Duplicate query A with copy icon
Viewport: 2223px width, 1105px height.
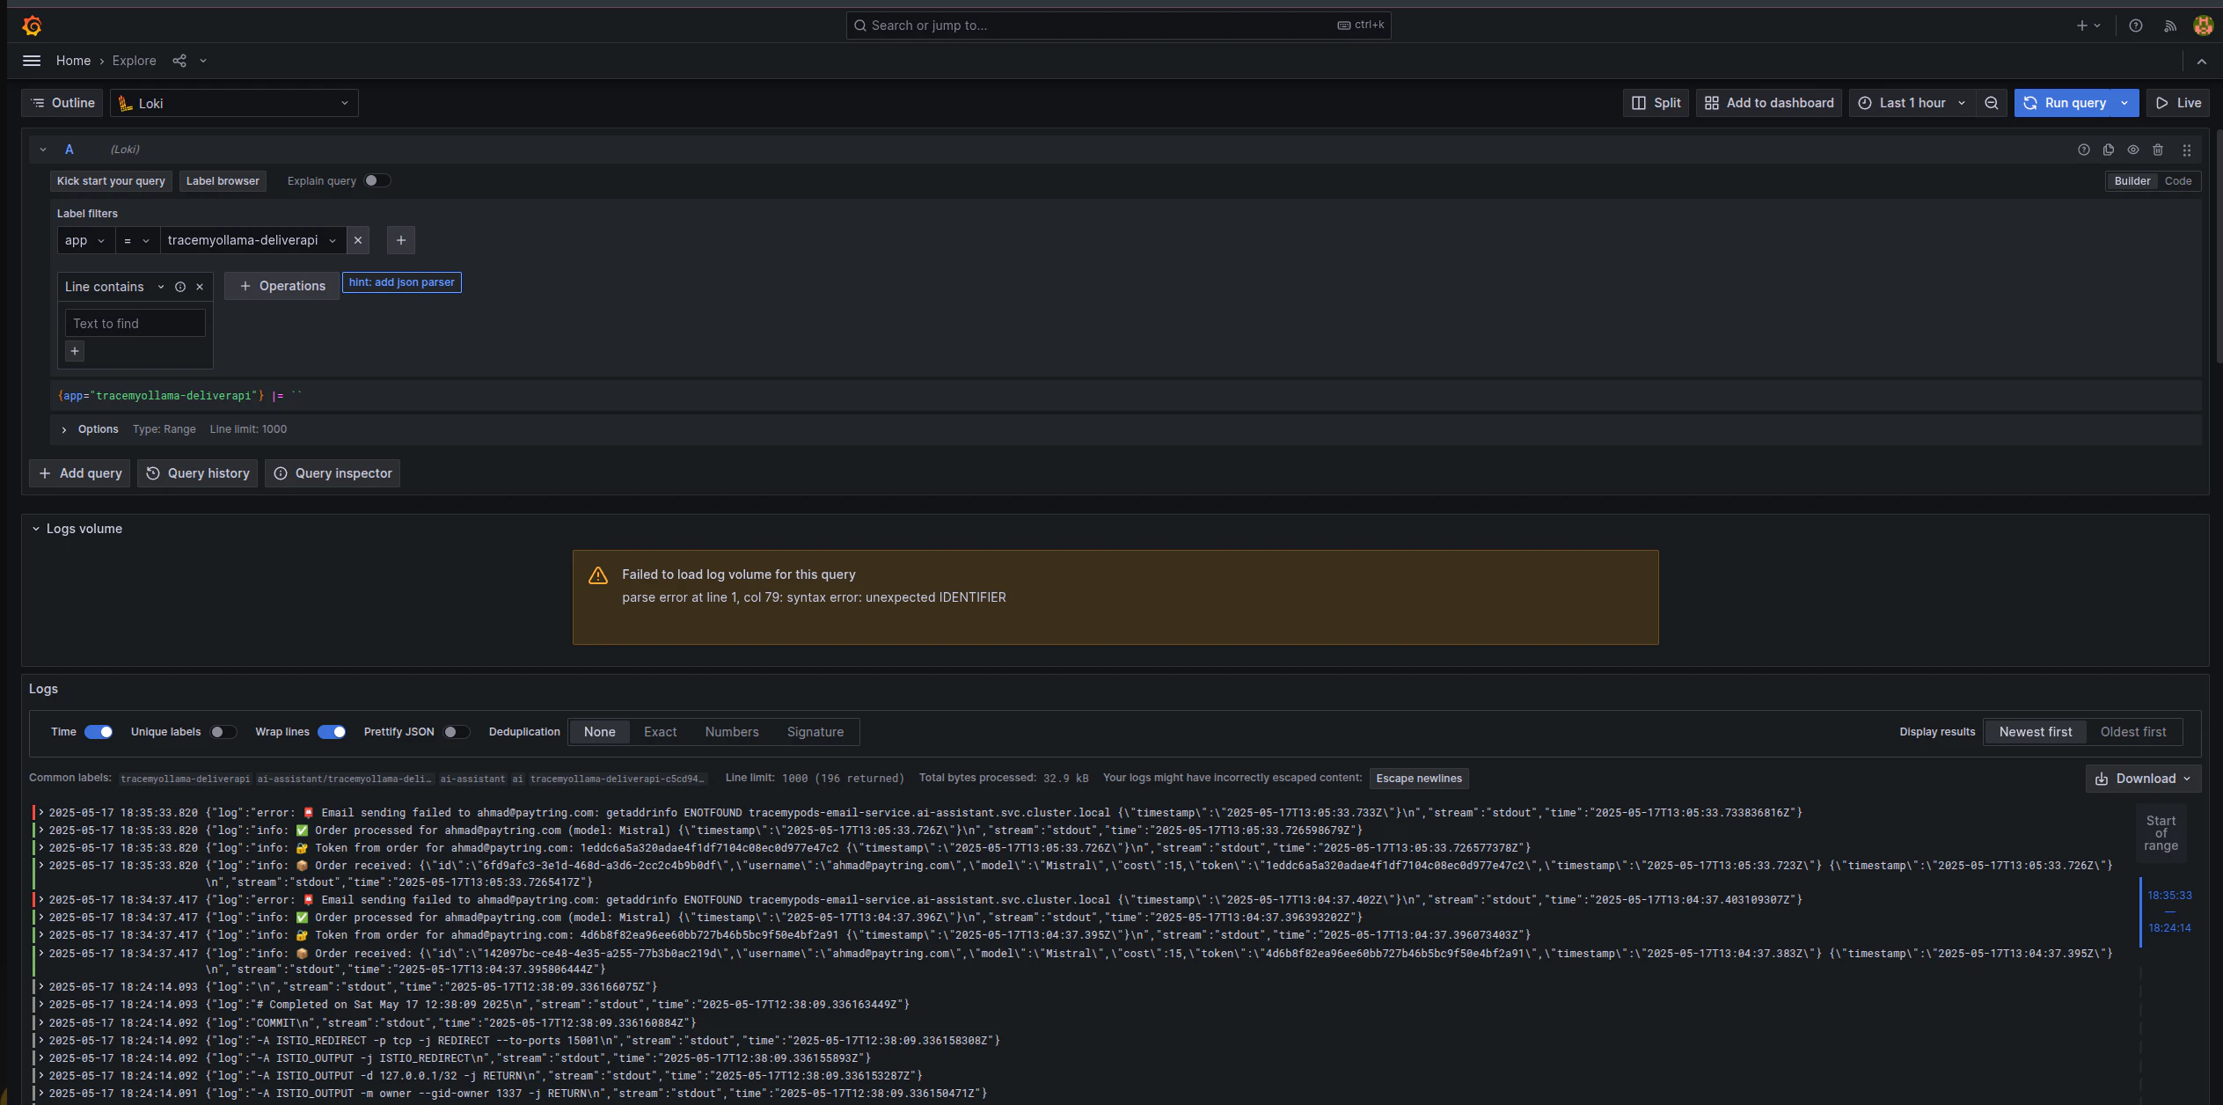tap(2109, 150)
